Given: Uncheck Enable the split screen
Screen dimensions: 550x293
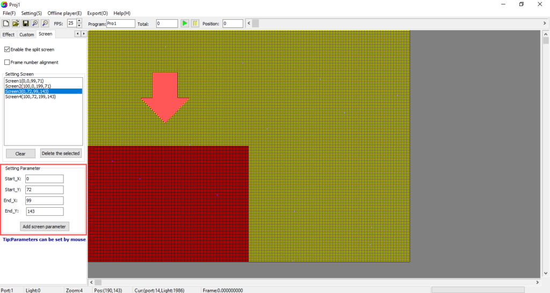Looking at the screenshot, I should [x=7, y=49].
